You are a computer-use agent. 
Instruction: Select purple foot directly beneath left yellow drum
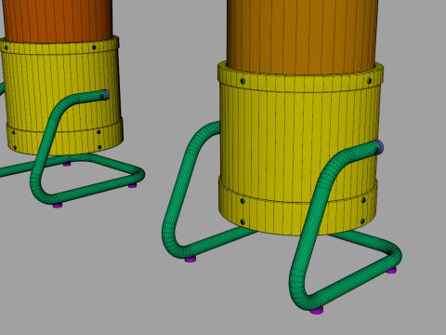click(67, 164)
